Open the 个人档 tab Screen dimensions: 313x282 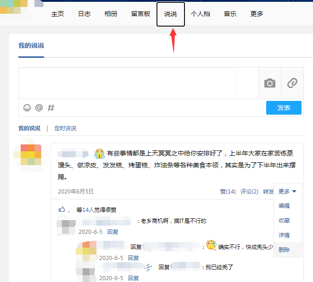[200, 14]
